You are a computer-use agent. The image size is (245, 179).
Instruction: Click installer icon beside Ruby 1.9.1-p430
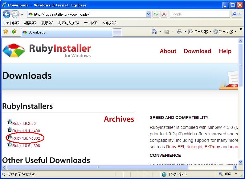pos(10,129)
